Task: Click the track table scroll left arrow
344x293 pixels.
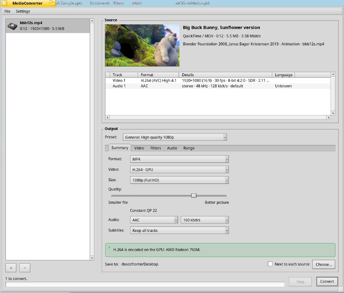Action: 108,118
